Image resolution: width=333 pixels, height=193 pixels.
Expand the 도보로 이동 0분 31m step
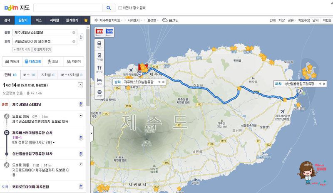(x=81, y=116)
